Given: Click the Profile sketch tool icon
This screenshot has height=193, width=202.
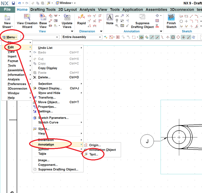Looking at the screenshot, I should [x=181, y=16].
